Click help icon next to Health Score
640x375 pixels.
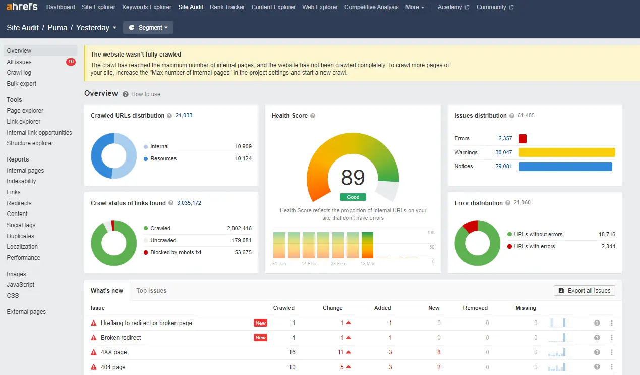(313, 116)
